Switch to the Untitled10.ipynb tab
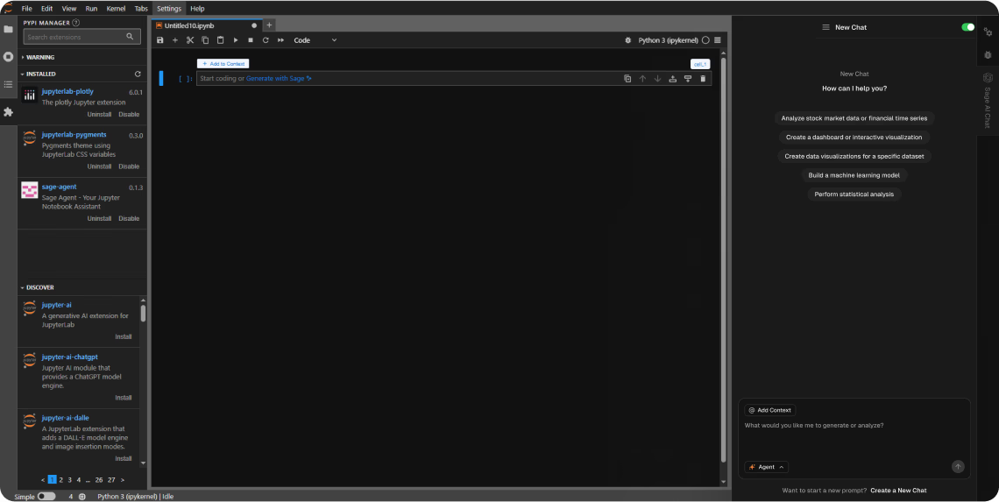This screenshot has height=502, width=999. [x=189, y=25]
